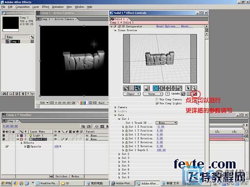Click the Set 1 Depth Scale value 100.00

click(x=161, y=150)
